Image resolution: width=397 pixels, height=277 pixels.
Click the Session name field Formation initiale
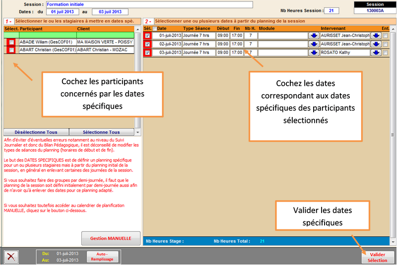point(149,4)
